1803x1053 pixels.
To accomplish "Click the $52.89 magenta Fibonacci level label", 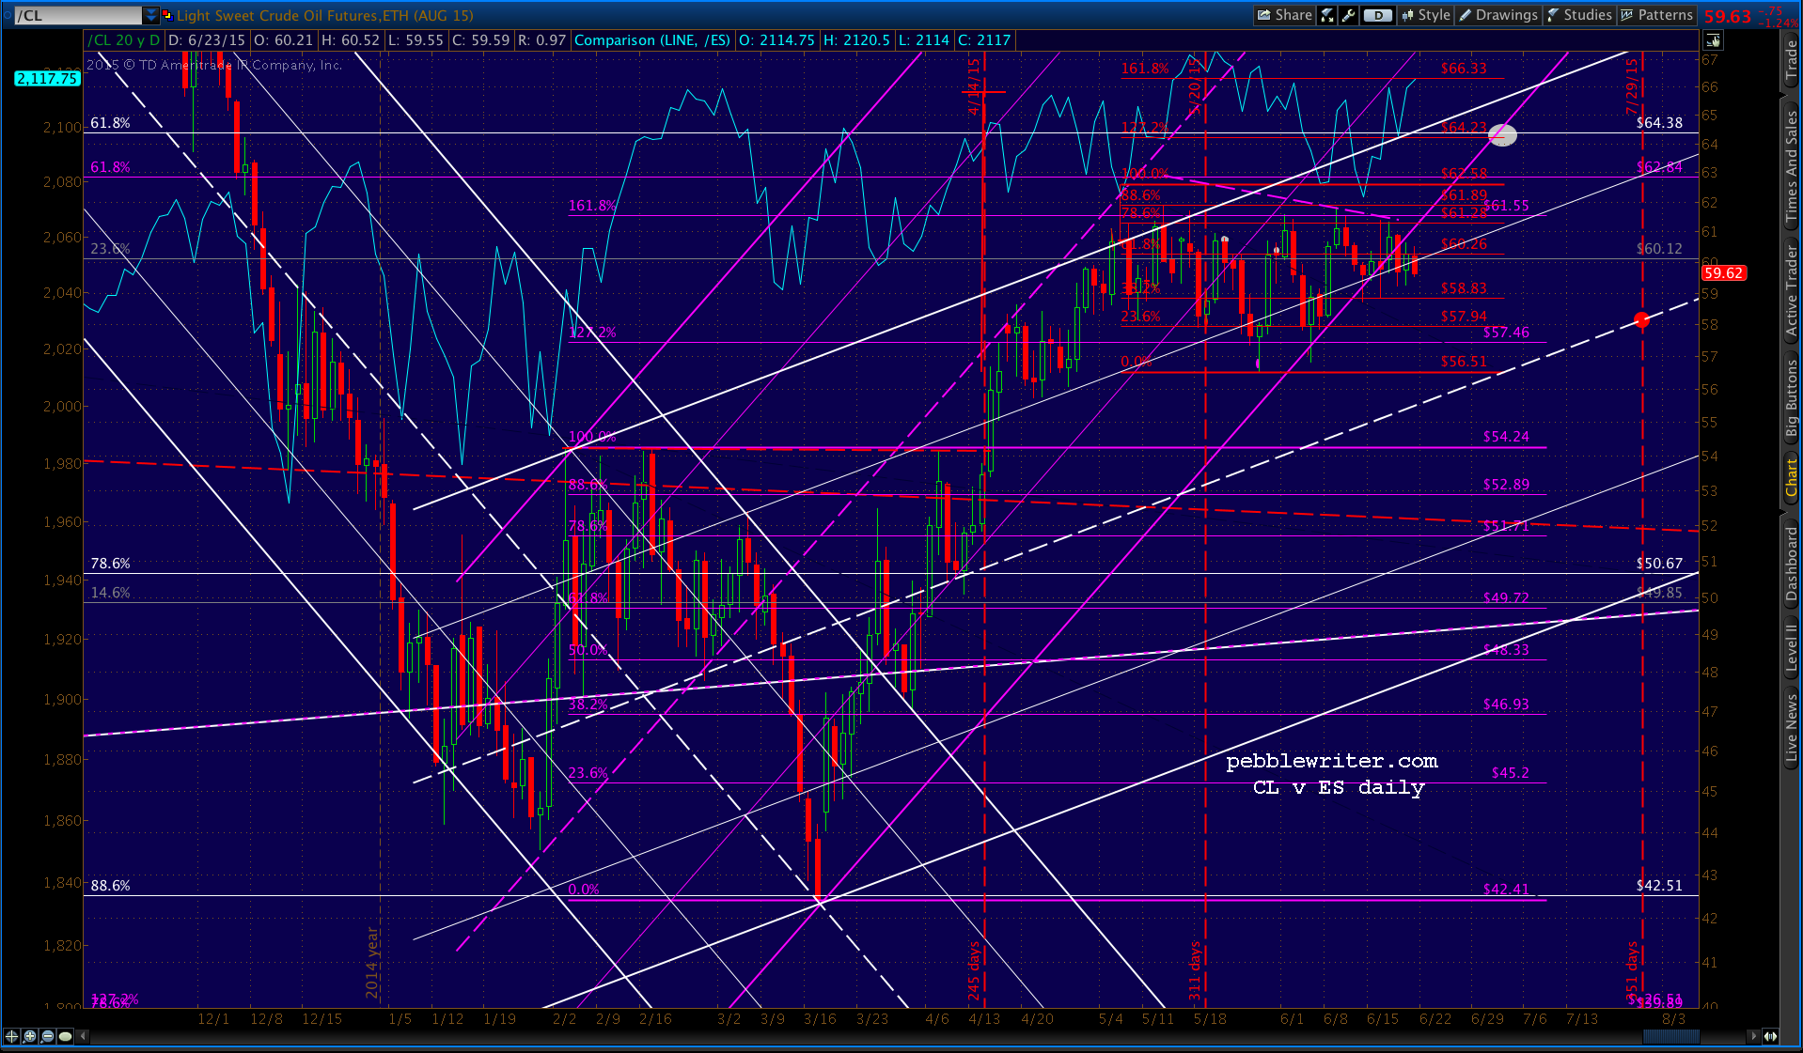I will click(x=1506, y=485).
